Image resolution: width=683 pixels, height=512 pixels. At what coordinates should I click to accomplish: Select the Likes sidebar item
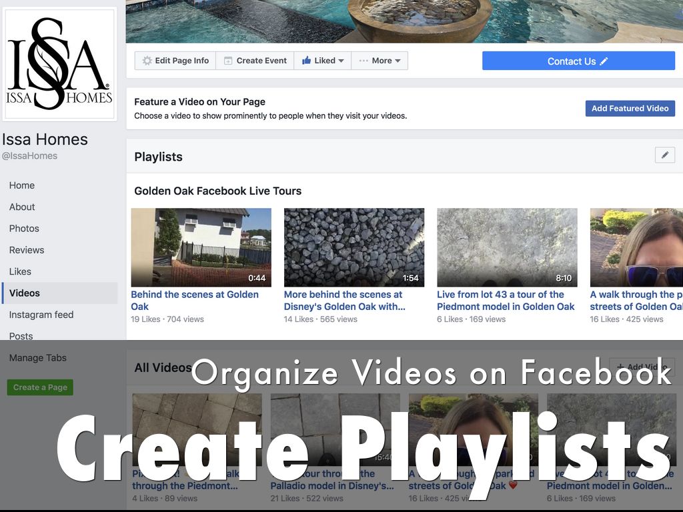point(20,271)
